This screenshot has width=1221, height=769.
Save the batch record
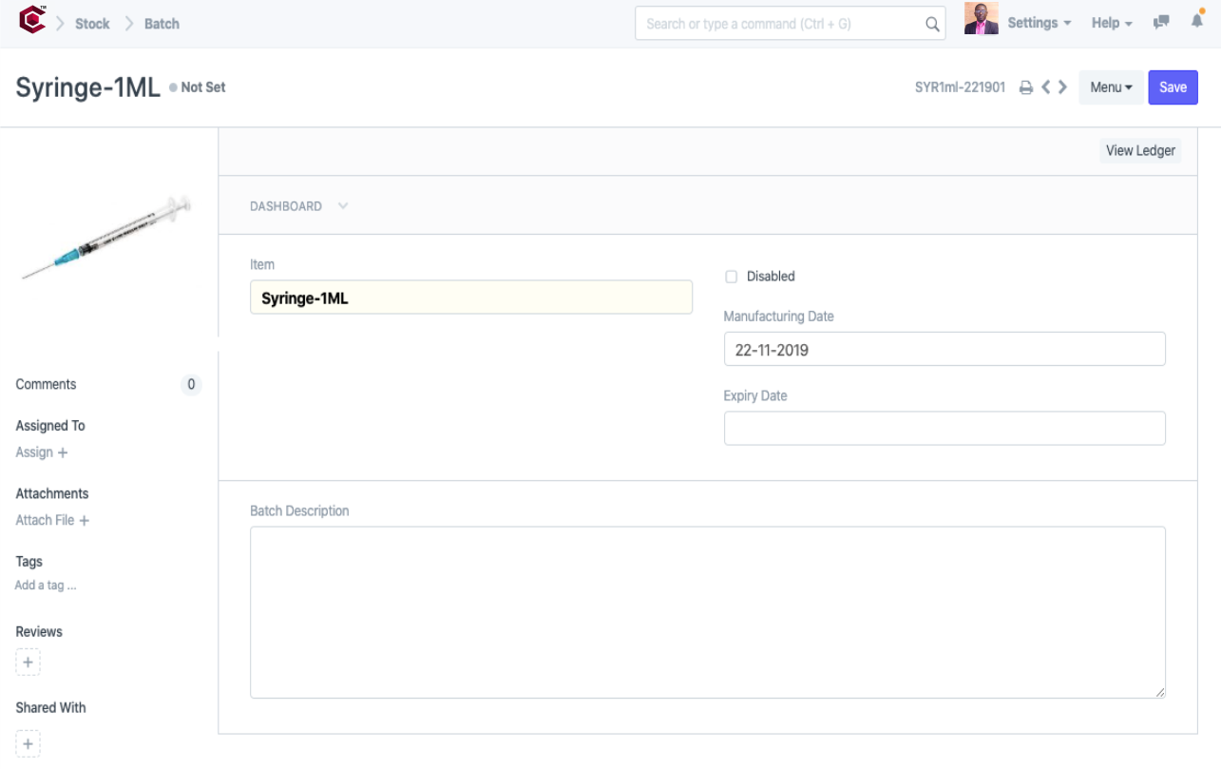tap(1173, 87)
